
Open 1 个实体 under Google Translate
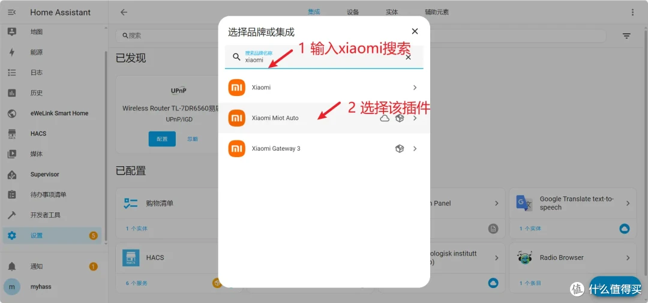(530, 228)
